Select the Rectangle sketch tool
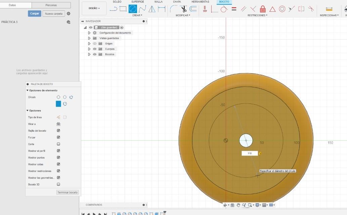347x215 pixels. coord(123,9)
